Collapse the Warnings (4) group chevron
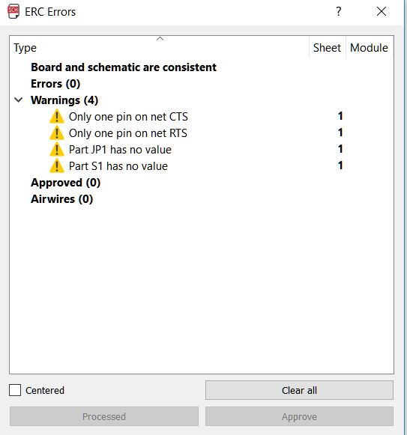 click(18, 100)
